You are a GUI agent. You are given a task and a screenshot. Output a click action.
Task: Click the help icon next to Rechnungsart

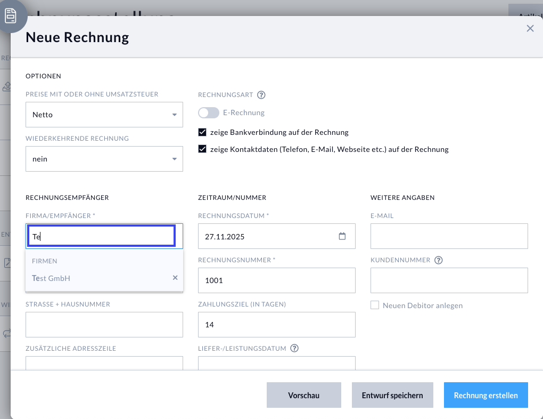(x=261, y=95)
